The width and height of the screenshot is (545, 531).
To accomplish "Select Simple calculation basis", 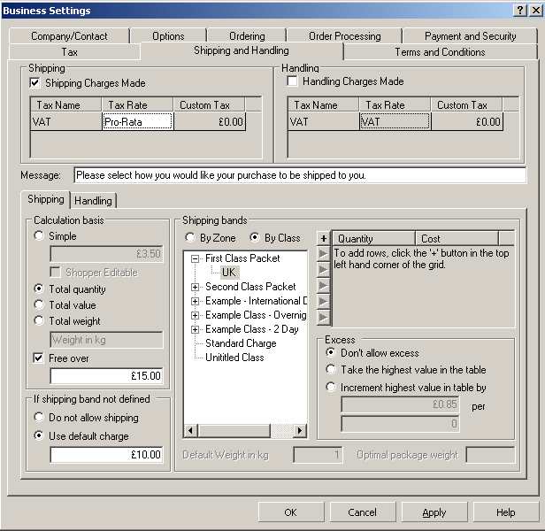I will tap(39, 236).
